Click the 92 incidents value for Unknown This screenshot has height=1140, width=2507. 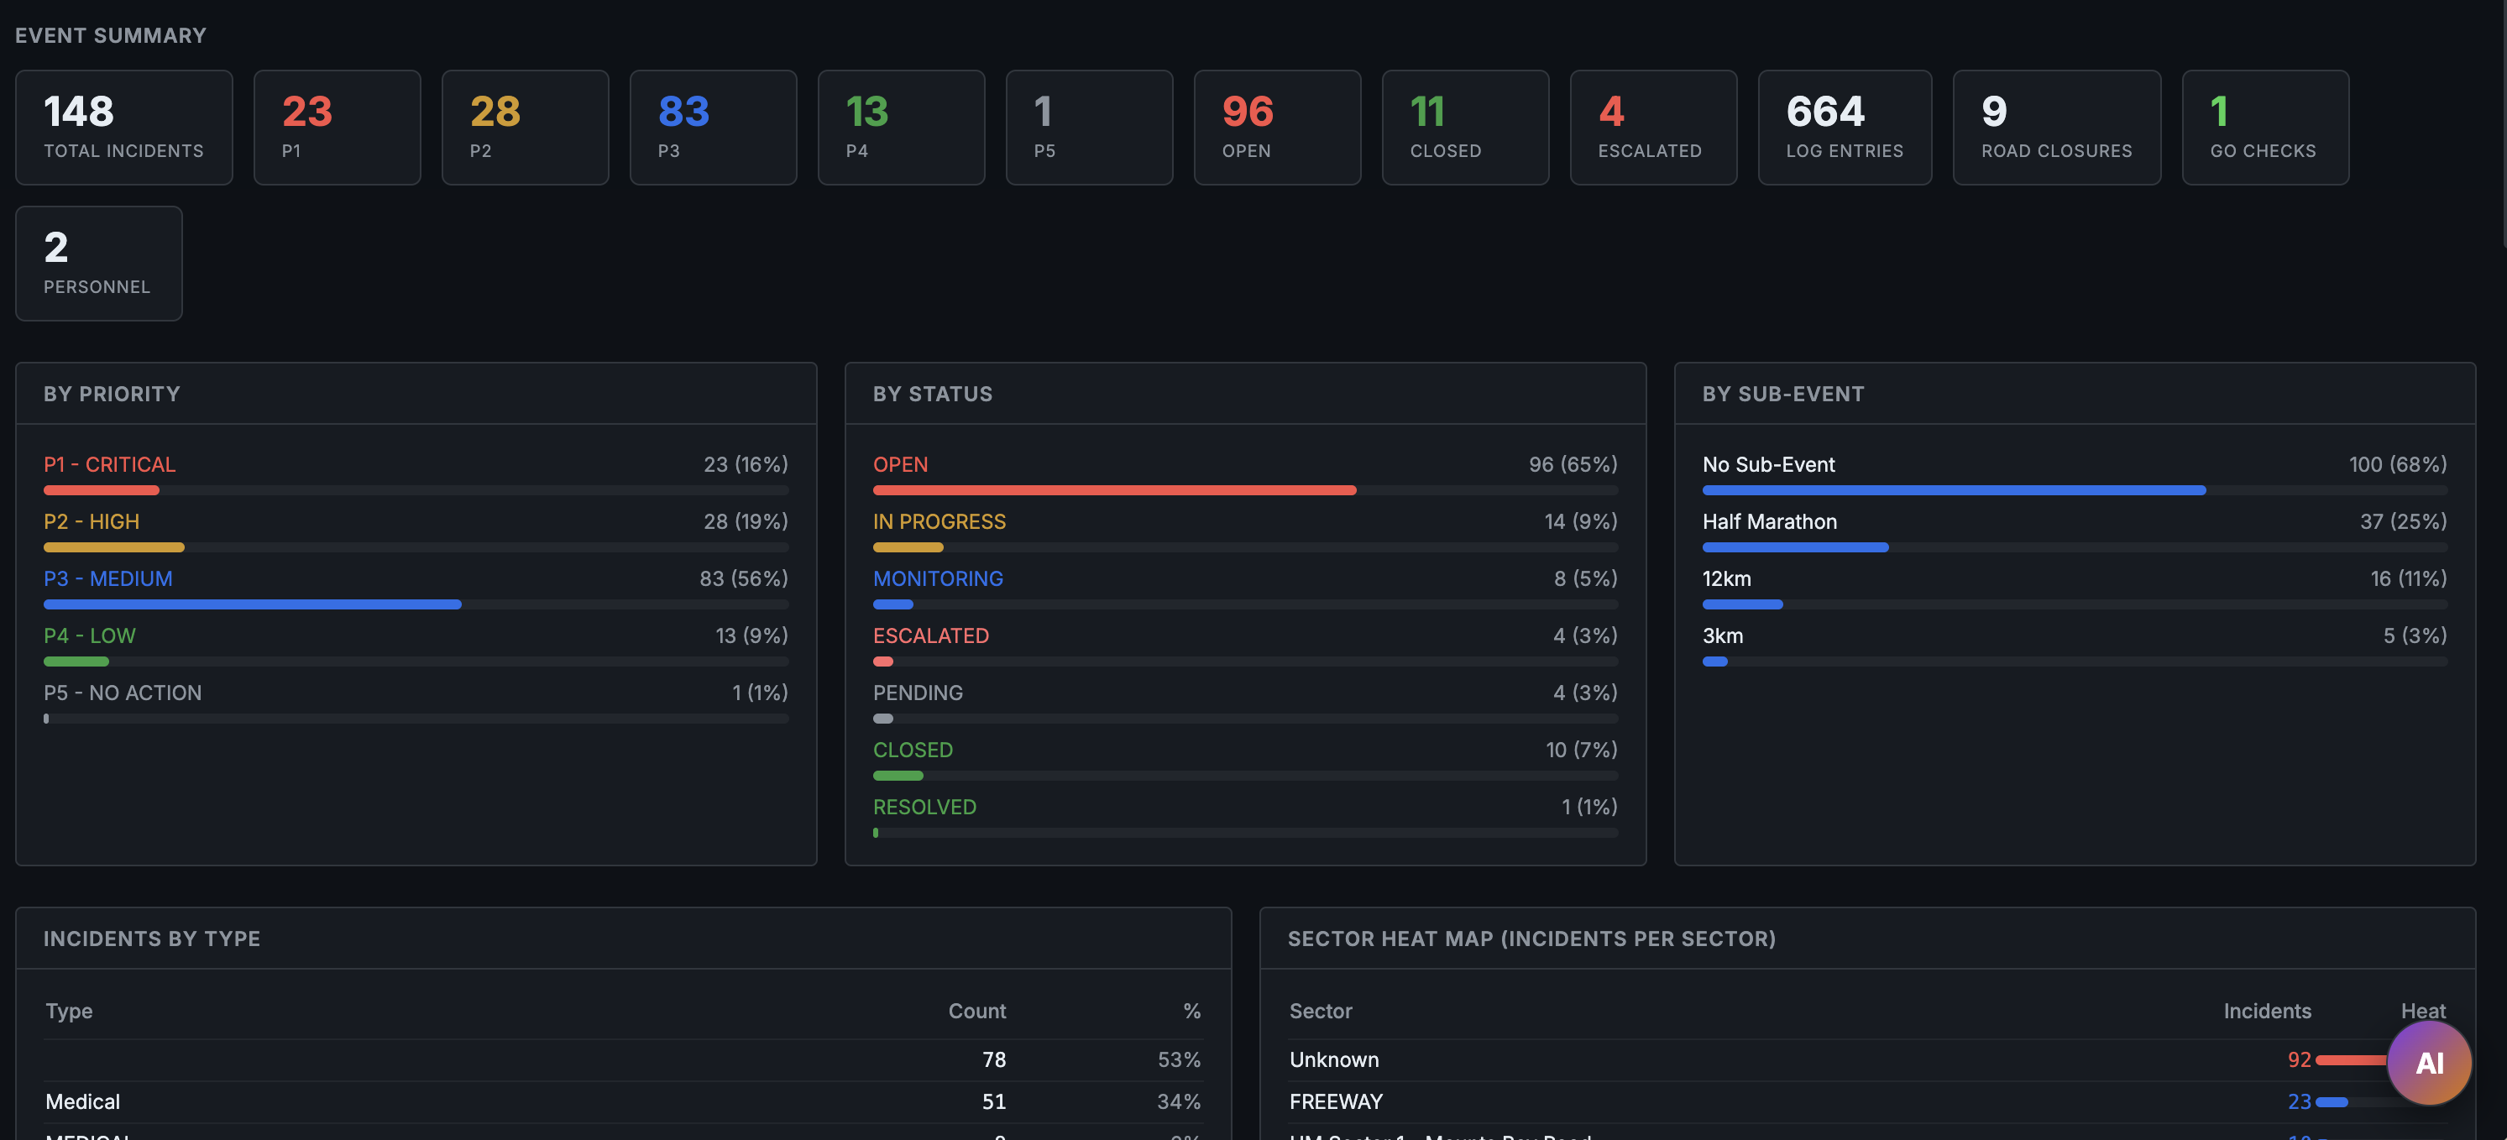2299,1059
